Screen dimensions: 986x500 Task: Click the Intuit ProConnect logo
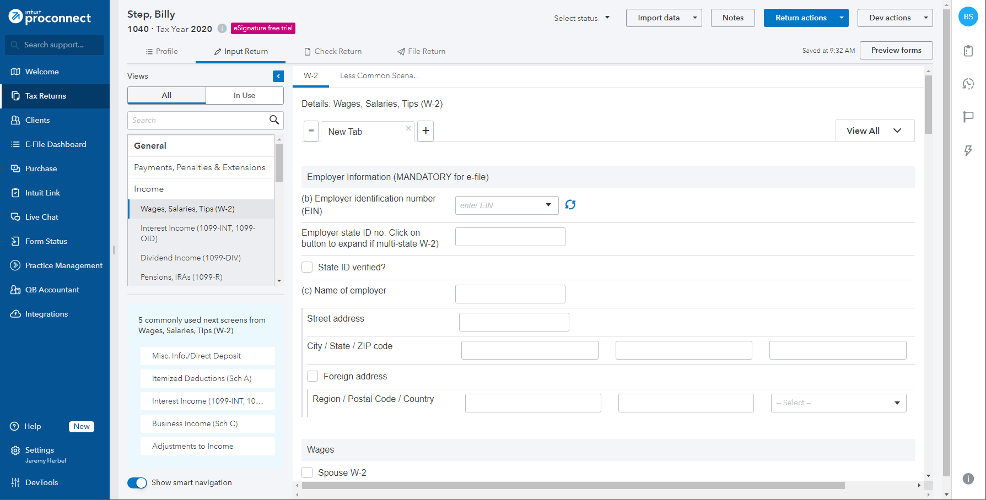(50, 17)
